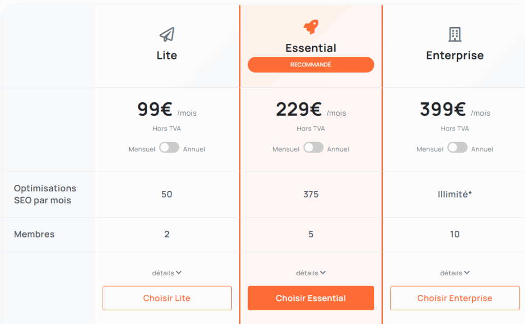Viewport: 525px width, 324px height.
Task: Toggle Mensuel/Annuel switch for Lite plan
Action: click(169, 148)
